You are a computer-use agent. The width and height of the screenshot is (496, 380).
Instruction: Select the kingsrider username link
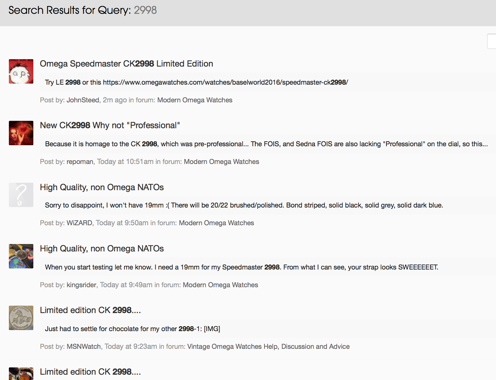[81, 285]
